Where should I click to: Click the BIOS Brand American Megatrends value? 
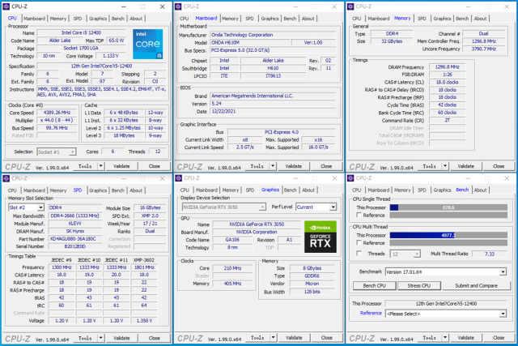(x=274, y=96)
